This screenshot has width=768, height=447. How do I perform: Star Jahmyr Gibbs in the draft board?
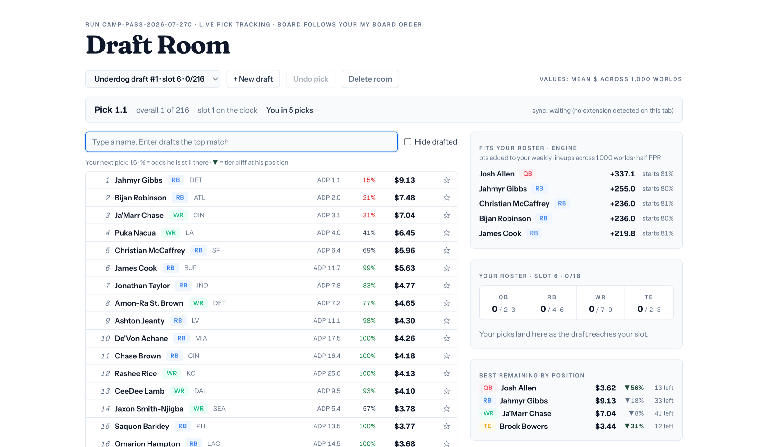(x=446, y=180)
